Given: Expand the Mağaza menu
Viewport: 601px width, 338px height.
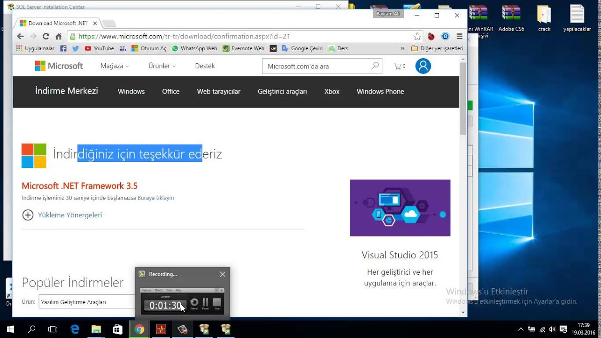Looking at the screenshot, I should coord(114,66).
